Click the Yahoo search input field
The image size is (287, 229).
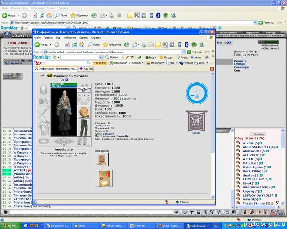66,63
